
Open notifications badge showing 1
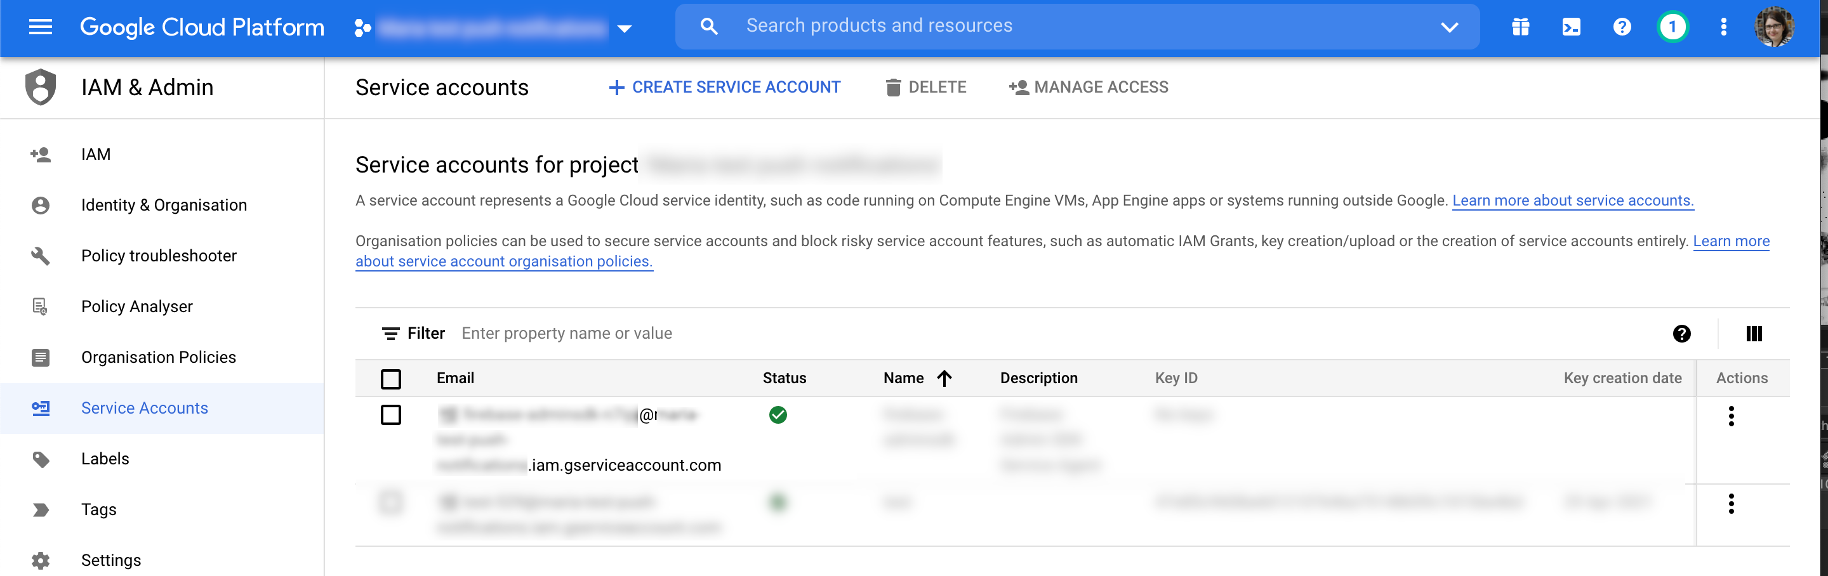pos(1672,27)
